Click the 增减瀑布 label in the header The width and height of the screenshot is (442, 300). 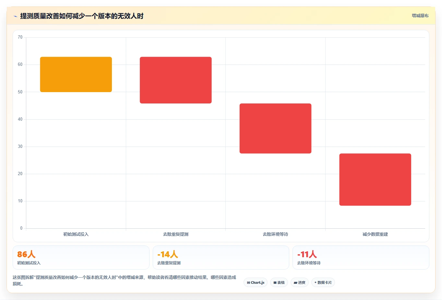(x=420, y=16)
